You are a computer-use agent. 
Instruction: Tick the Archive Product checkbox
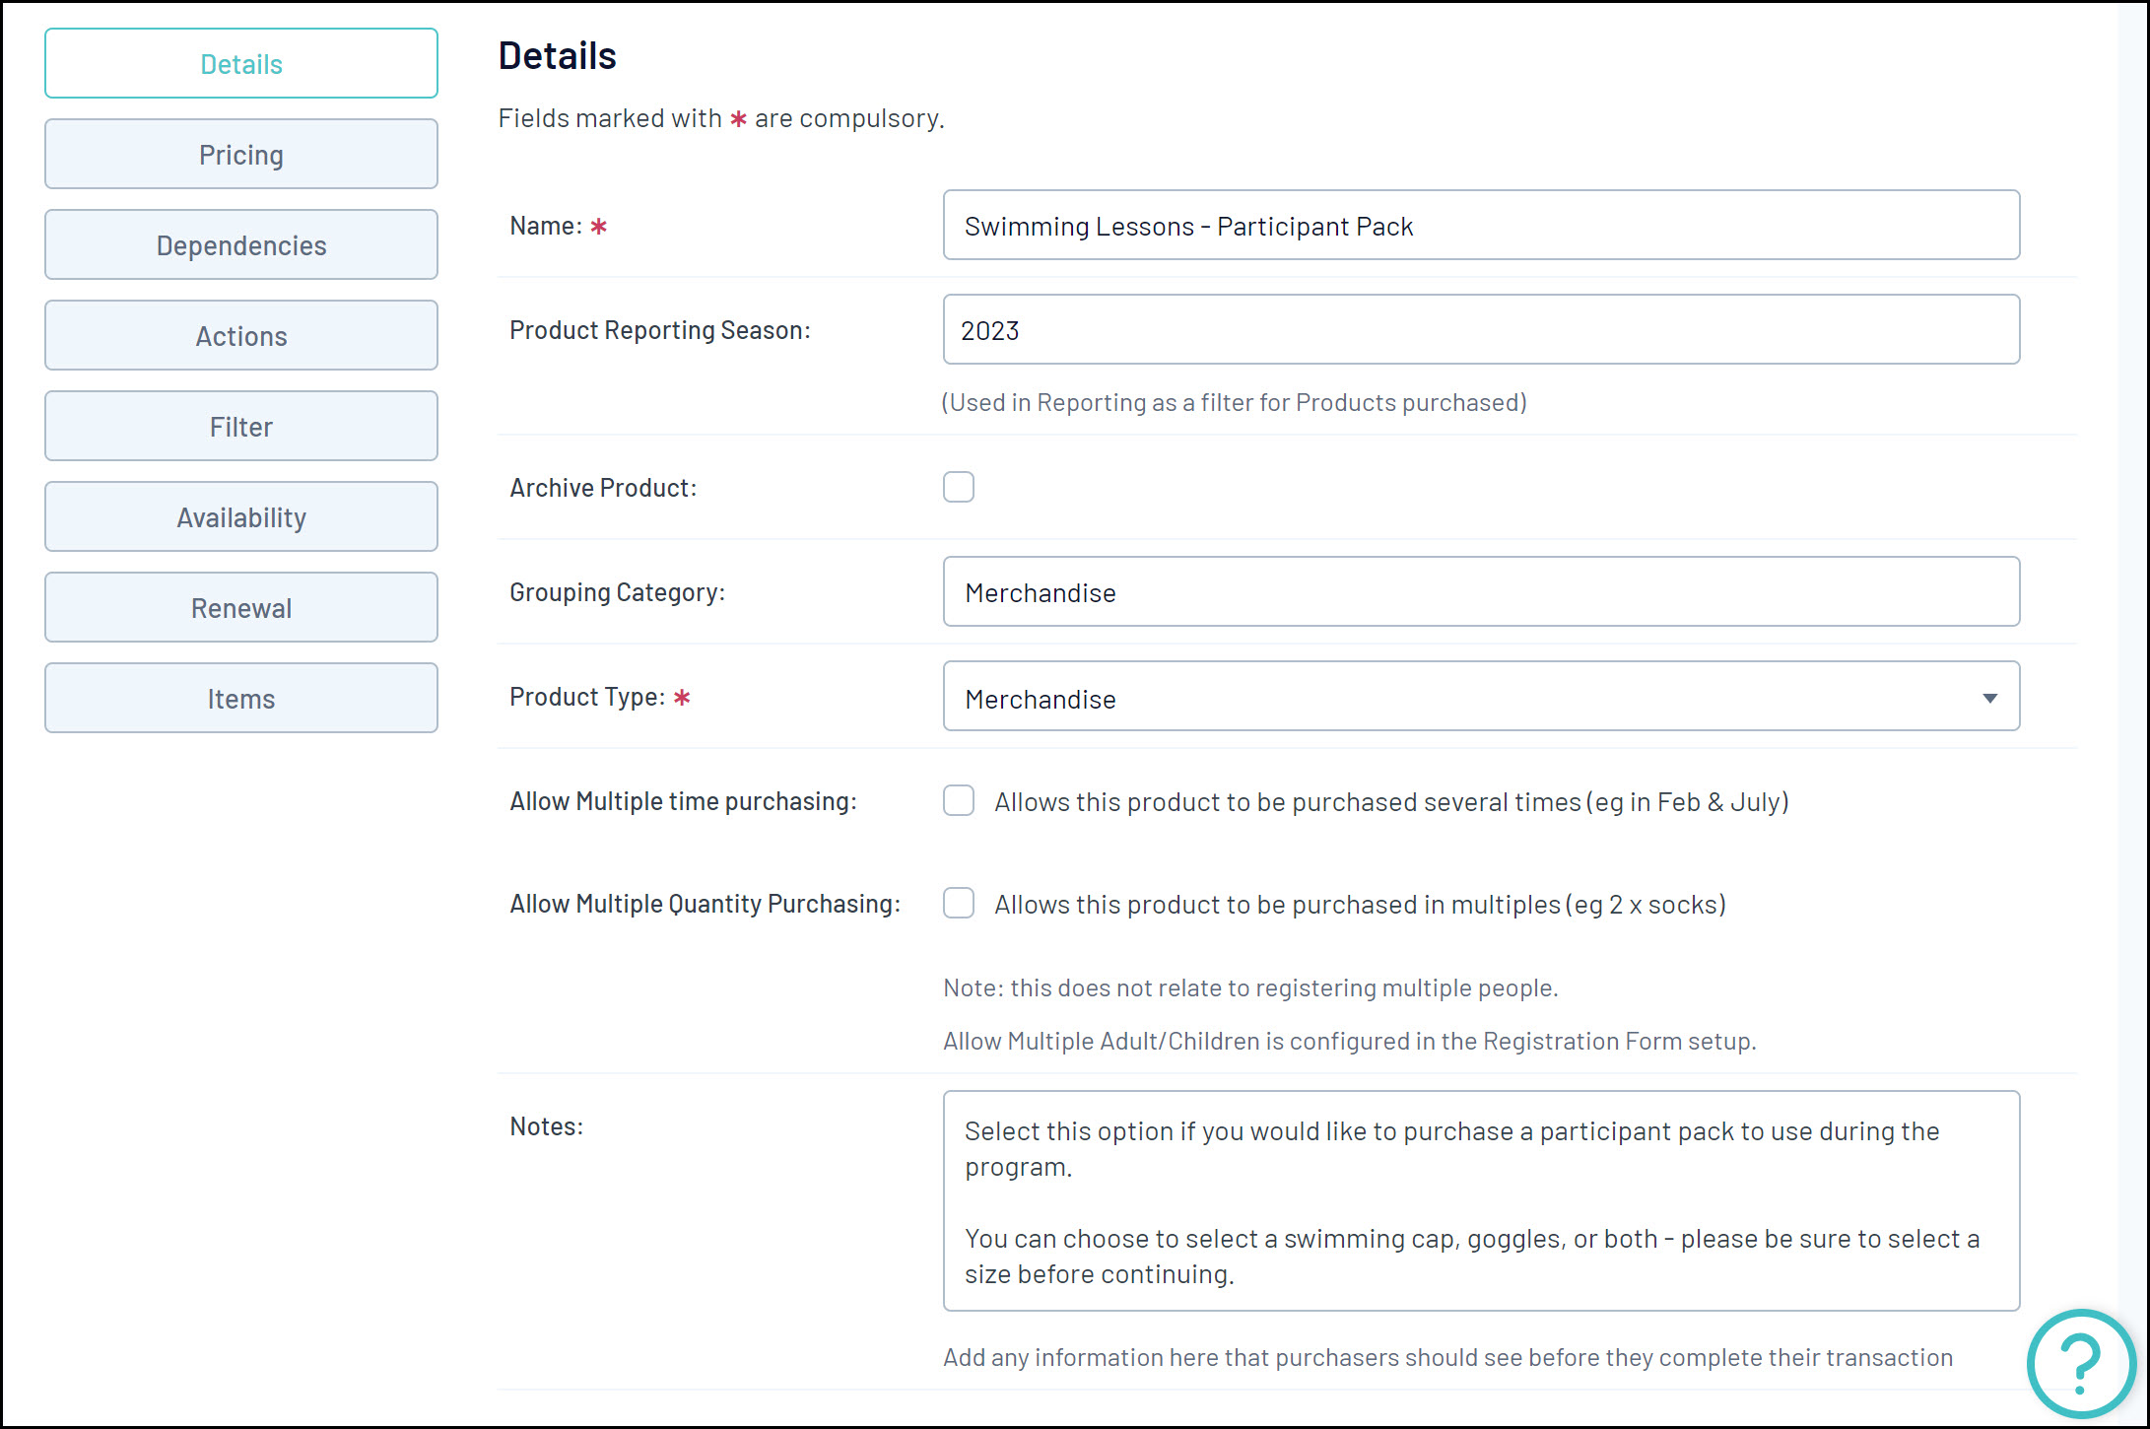tap(958, 487)
